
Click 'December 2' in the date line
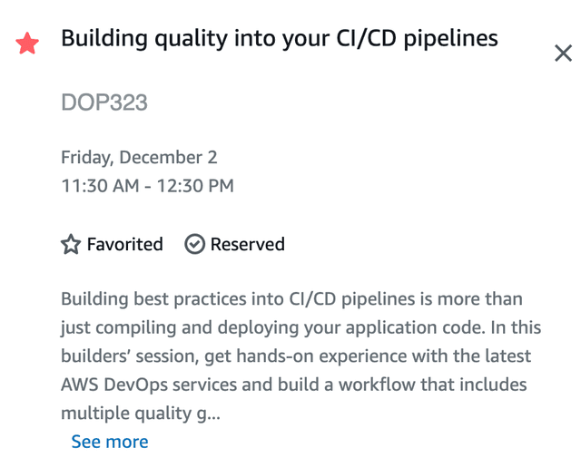pos(168,158)
